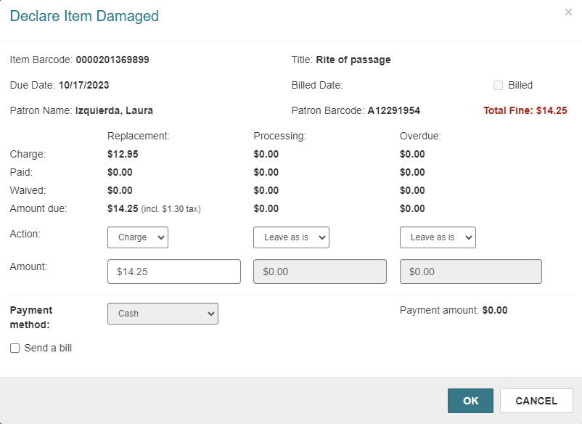
Task: Confirm with the OK button
Action: point(471,401)
